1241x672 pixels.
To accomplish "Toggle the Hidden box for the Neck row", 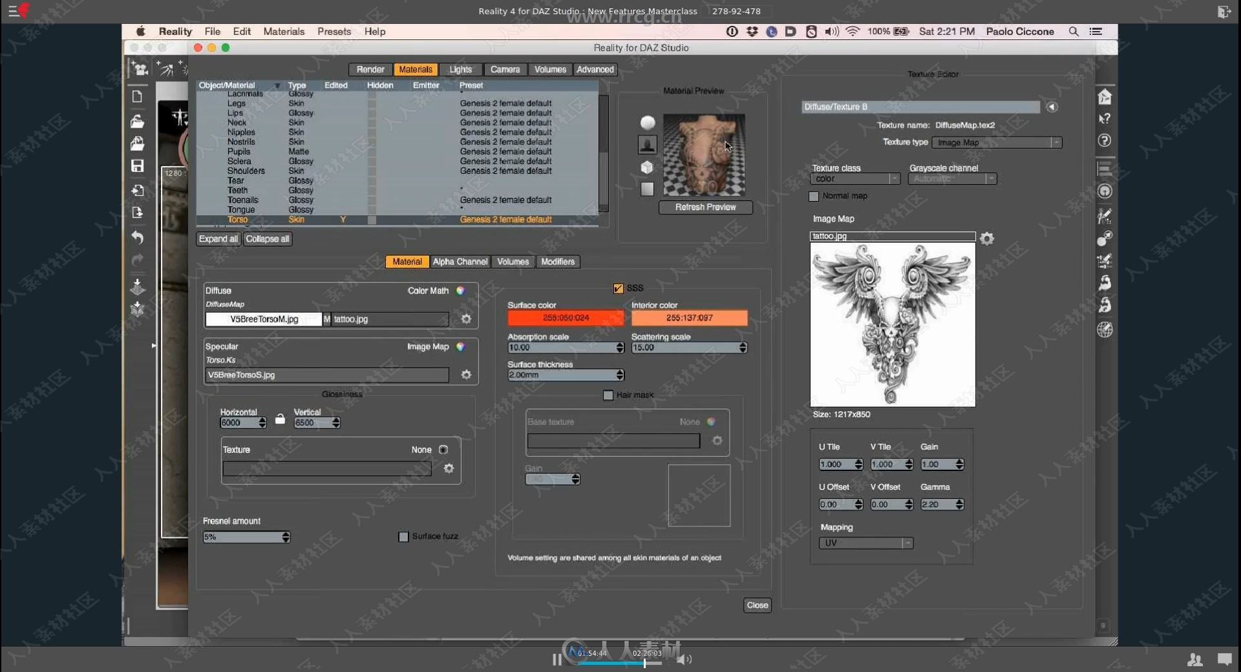I will [372, 123].
